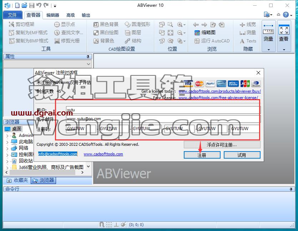
Task: Click 运行 AutoCAD button
Action: (212, 41)
